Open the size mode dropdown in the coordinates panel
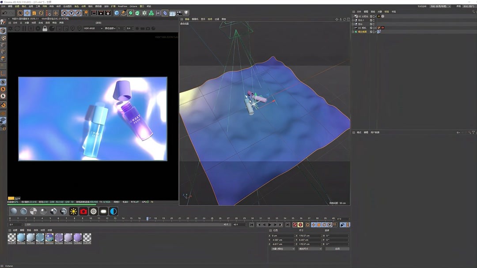This screenshot has height=268, width=477. tap(309, 249)
